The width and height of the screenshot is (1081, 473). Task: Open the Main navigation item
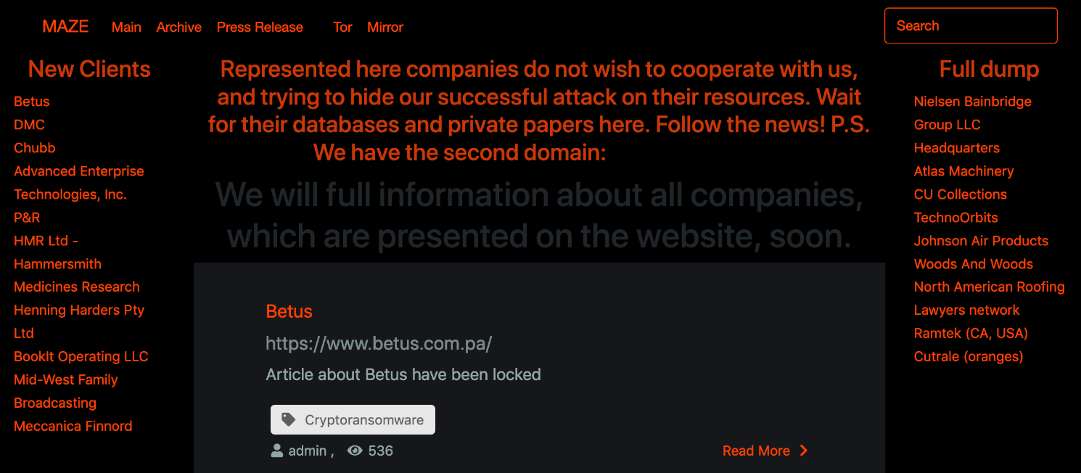point(126,28)
